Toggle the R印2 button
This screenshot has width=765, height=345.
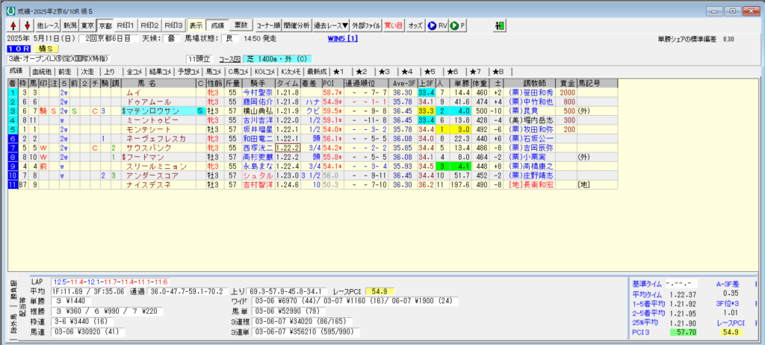(149, 25)
